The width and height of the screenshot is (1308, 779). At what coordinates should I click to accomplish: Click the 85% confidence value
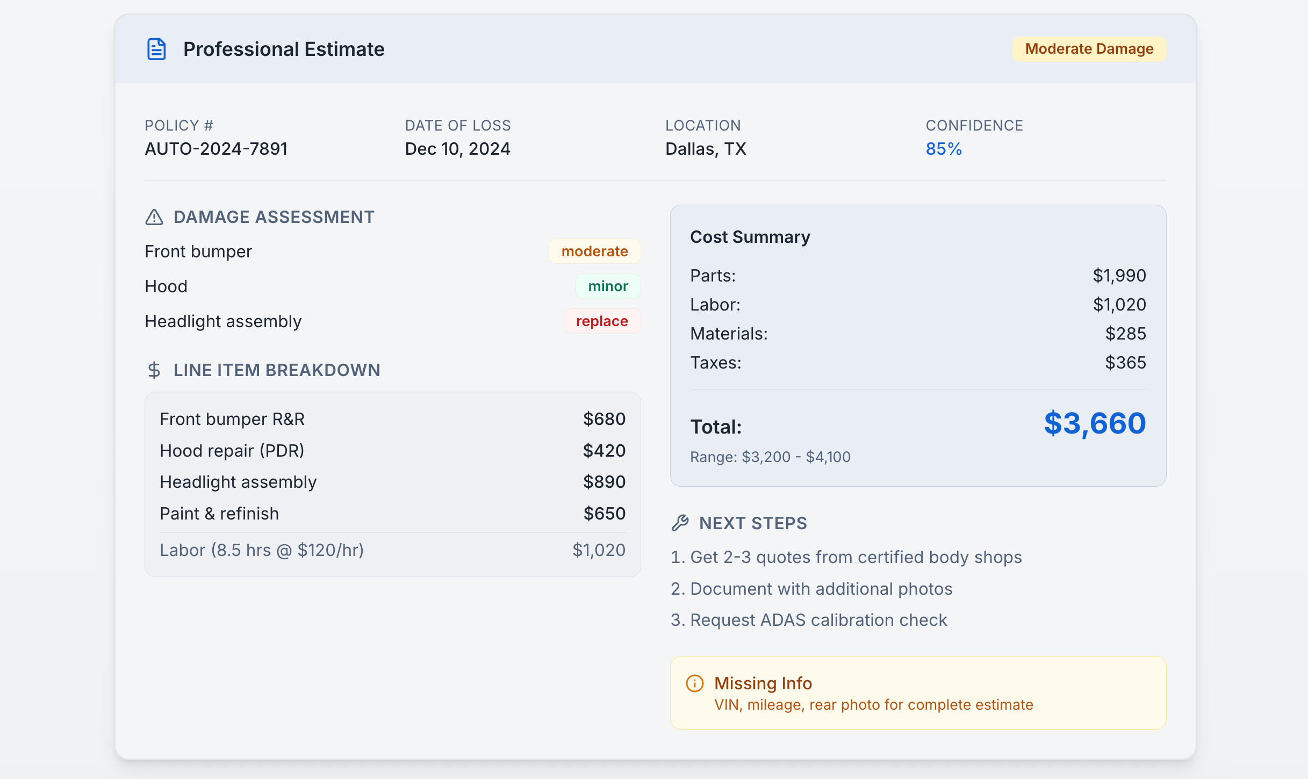coord(944,149)
